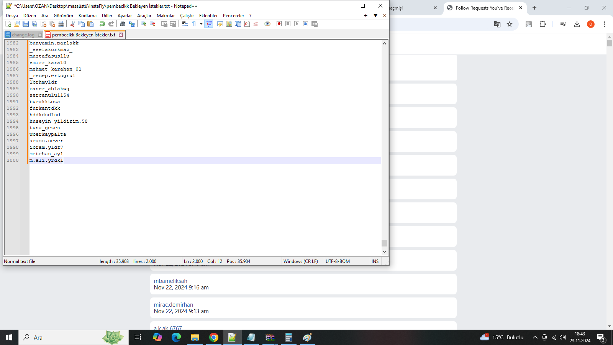
Task: Run macro multiple times icon
Action: click(x=306, y=24)
